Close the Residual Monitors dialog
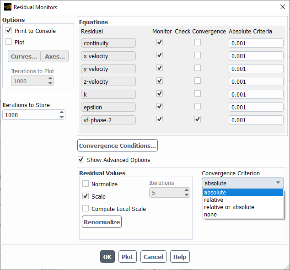Viewport: 290px width, 270px height. 282,7
